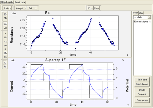Switch to the Result graph tab
153x108 pixels.
coord(7,2)
